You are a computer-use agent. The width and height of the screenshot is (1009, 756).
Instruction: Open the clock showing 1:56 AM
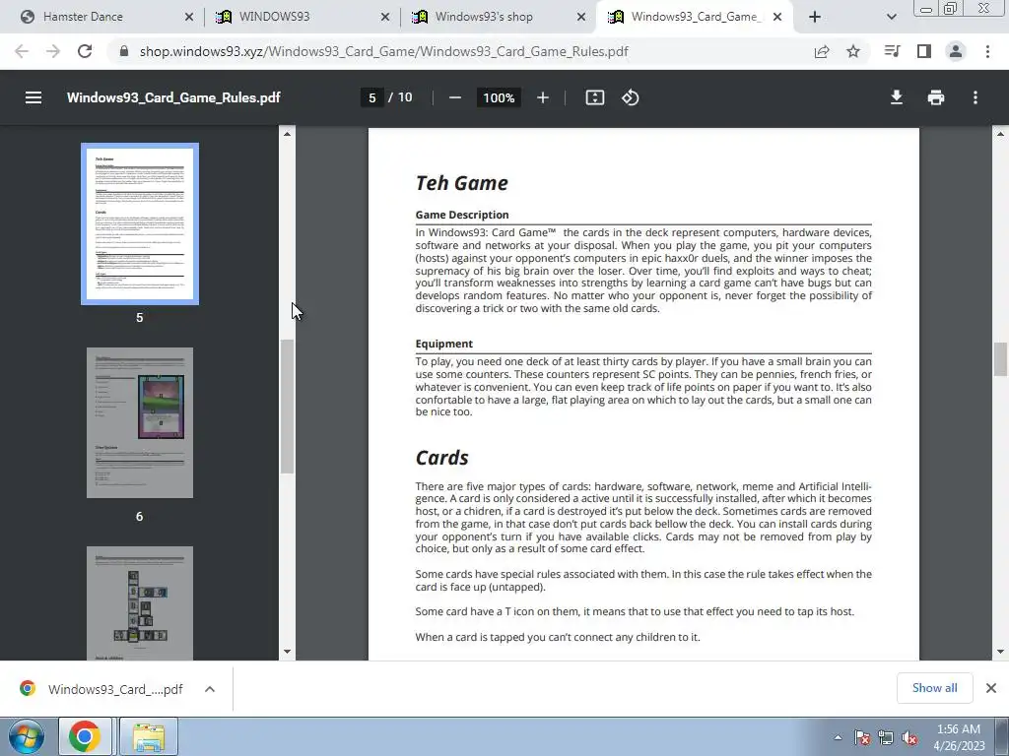pyautogui.click(x=959, y=737)
